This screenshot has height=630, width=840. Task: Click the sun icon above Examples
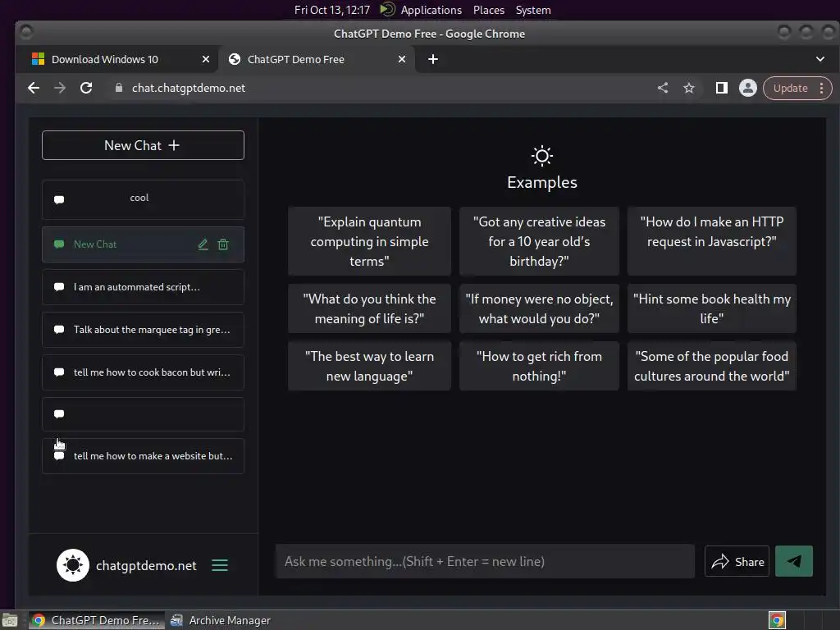click(x=541, y=156)
